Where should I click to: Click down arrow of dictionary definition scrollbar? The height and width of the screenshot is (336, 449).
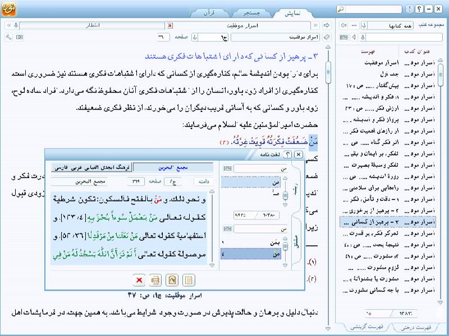point(212,265)
